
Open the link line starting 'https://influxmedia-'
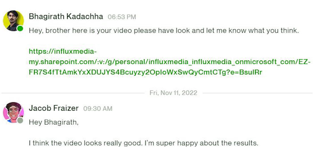pyautogui.click(x=63, y=52)
